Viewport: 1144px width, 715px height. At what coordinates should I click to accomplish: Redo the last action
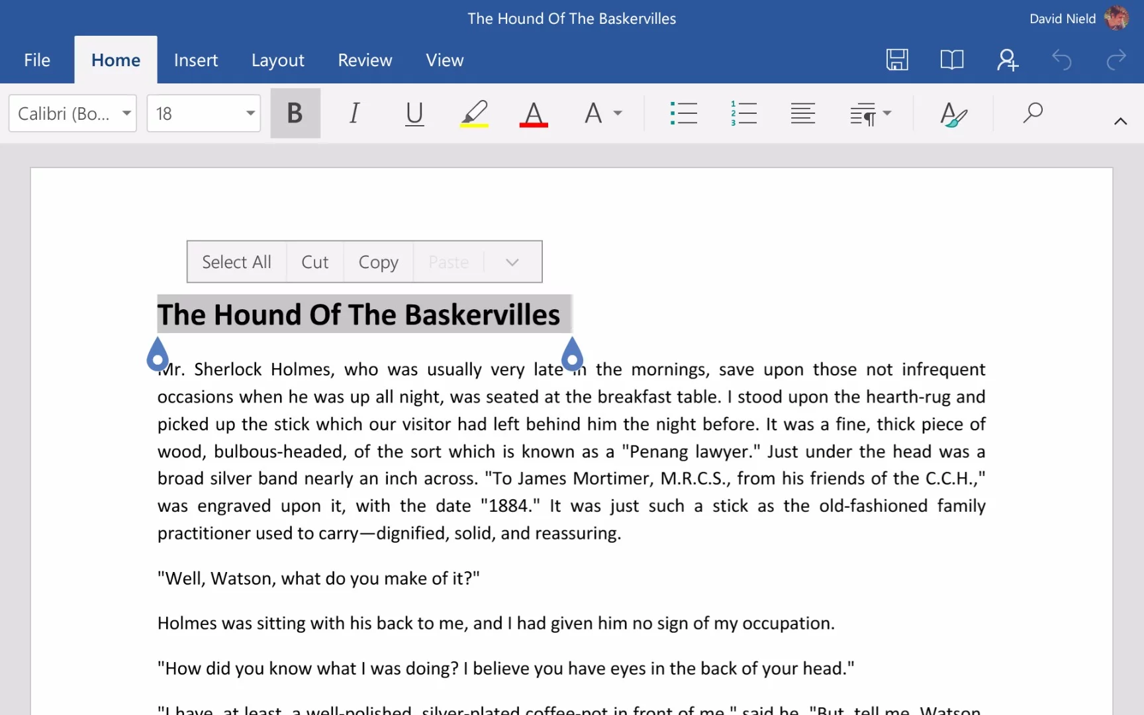[1116, 60]
